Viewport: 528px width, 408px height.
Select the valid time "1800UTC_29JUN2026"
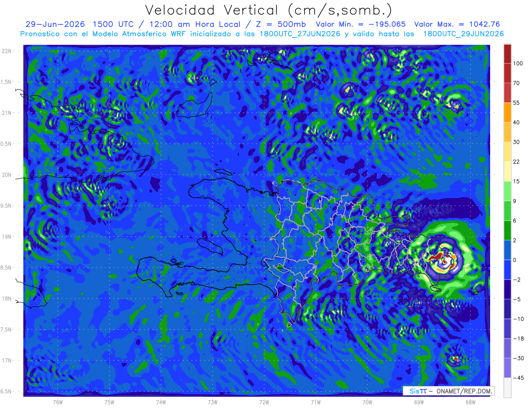pyautogui.click(x=463, y=34)
